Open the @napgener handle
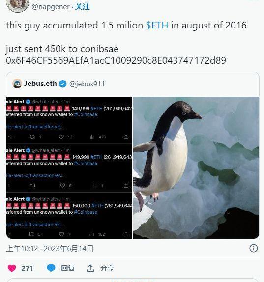Image resolution: width=264 pixels, height=282 pixels. [x=51, y=7]
